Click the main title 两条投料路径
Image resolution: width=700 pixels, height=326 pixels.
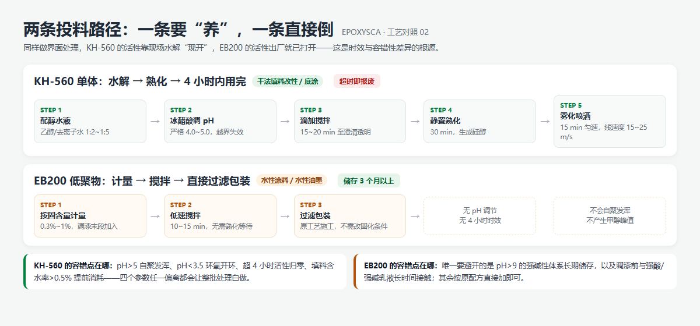coord(178,30)
